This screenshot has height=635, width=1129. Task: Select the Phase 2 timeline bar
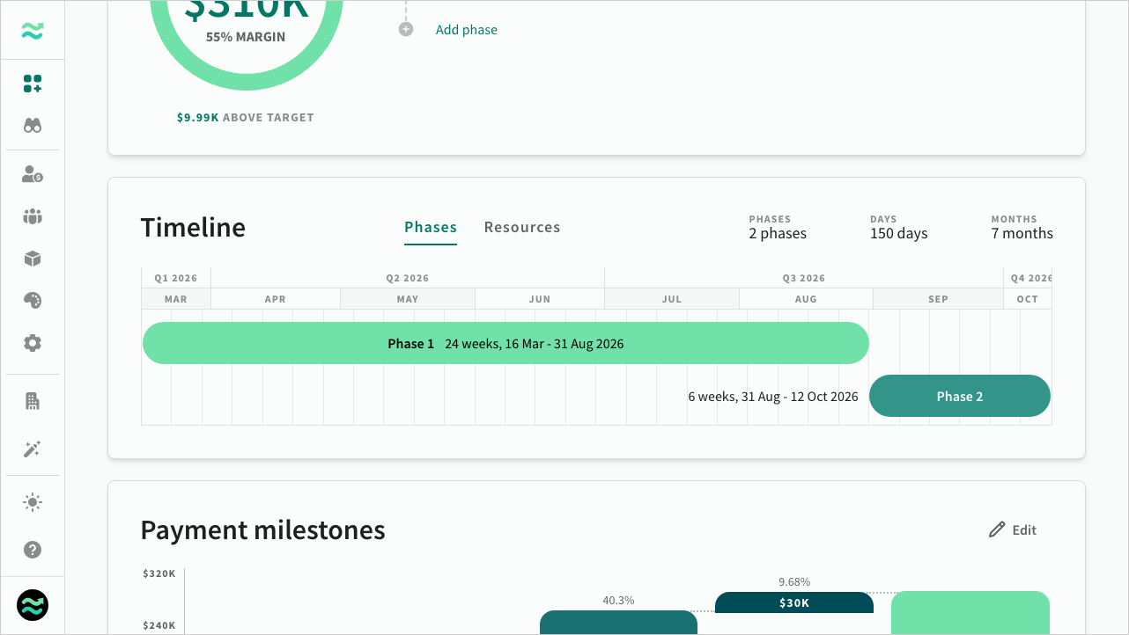[x=959, y=397]
